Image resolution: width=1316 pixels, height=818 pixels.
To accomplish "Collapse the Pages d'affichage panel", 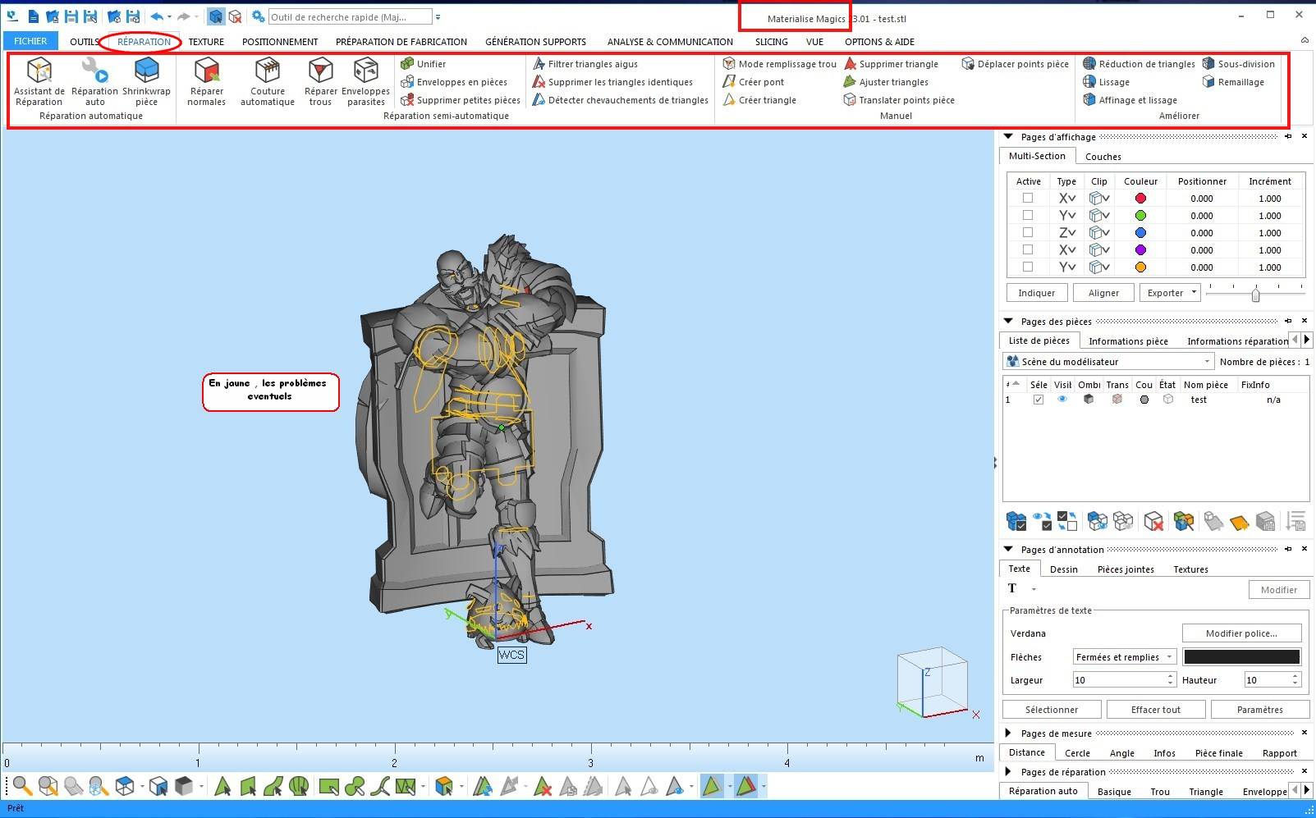I will coord(1008,137).
